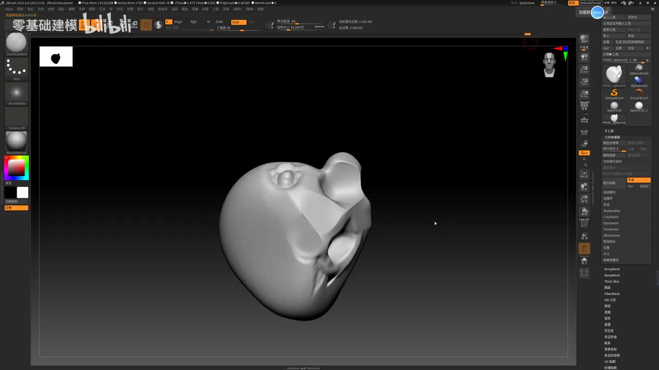Image resolution: width=659 pixels, height=370 pixels.
Task: Toggle the Dynamic brush size button
Action: click(x=320, y=26)
